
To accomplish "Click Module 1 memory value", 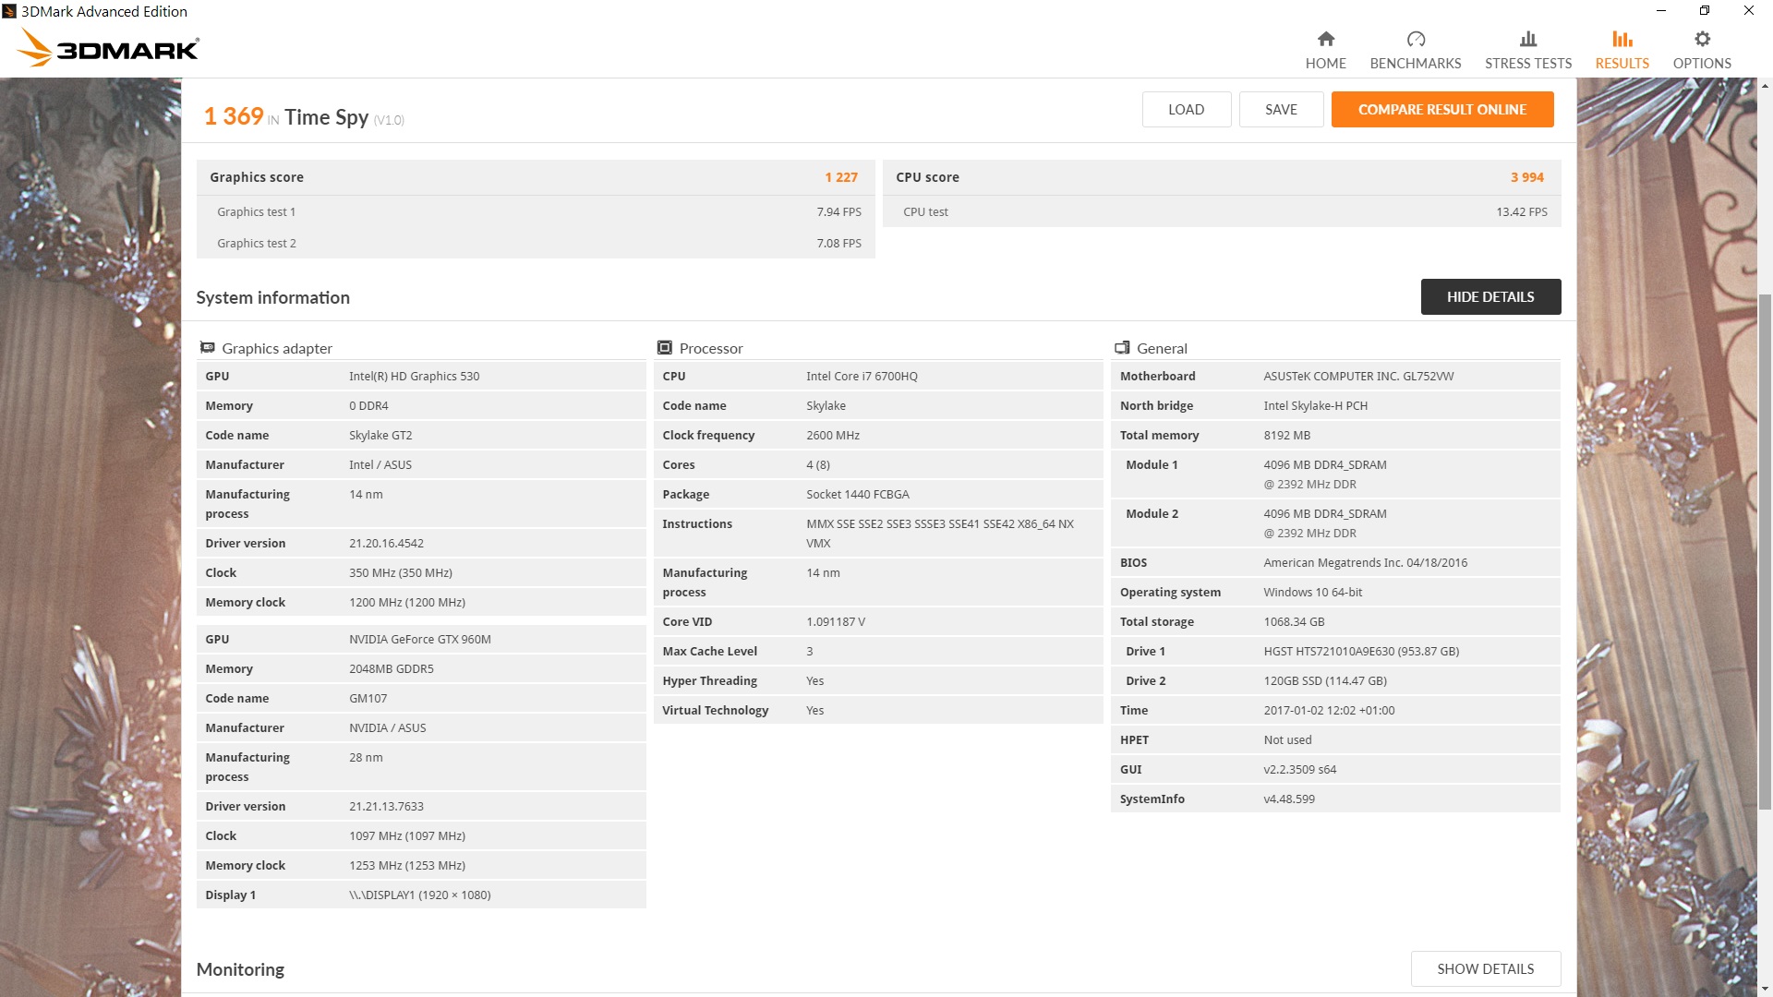I will [x=1325, y=474].
